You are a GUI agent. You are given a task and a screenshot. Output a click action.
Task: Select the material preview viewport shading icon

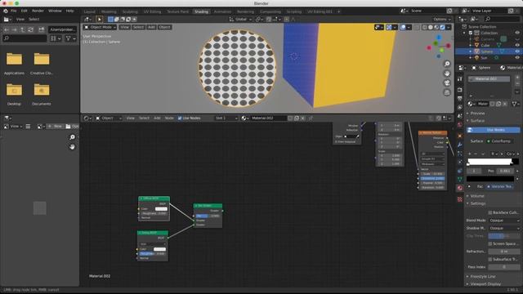(436, 27)
